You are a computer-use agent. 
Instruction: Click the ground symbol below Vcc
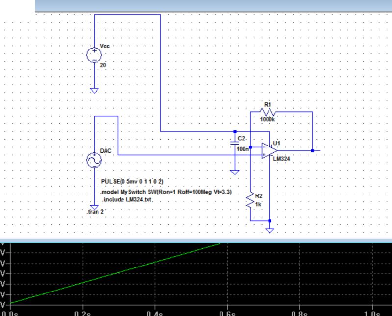coord(95,90)
